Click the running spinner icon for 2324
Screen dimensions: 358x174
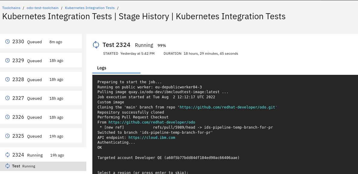click(8, 155)
